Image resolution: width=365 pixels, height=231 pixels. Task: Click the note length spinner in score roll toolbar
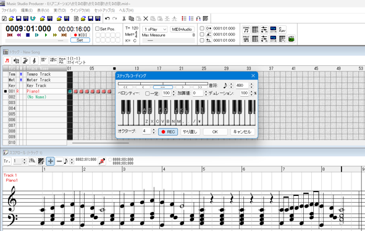point(72,161)
